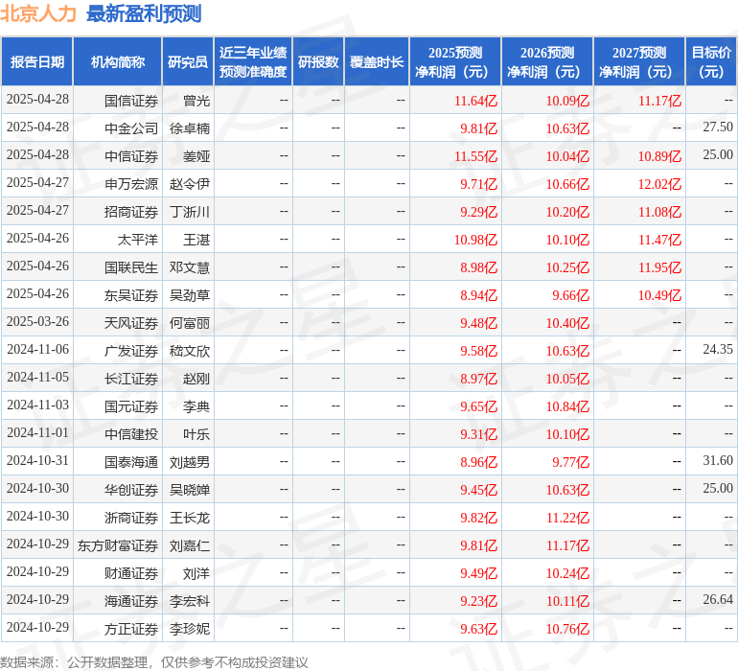Select the 2027预测净利润 column header
This screenshot has width=738, height=671.
[639, 61]
